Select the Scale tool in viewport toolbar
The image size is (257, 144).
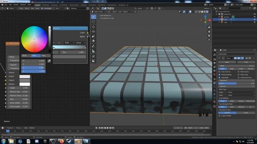pyautogui.click(x=94, y=36)
